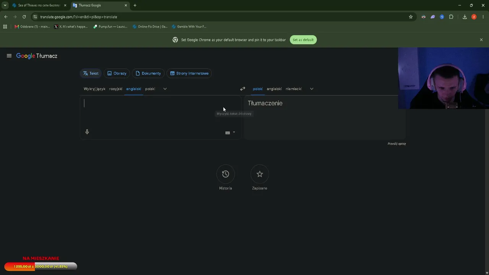Open the tab search dropdown
489x275 pixels.
[5, 5]
